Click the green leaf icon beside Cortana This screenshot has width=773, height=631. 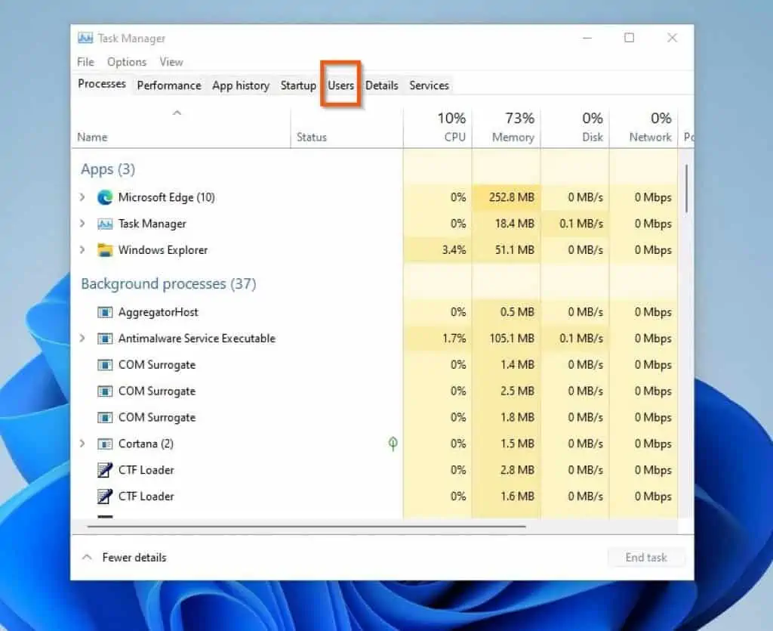[392, 444]
